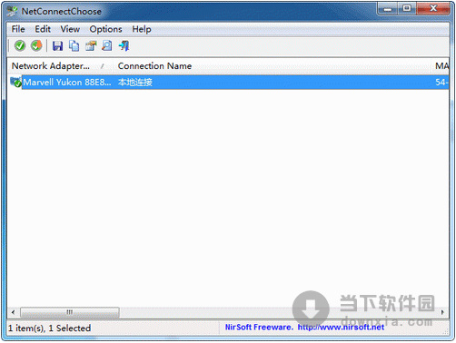The width and height of the screenshot is (456, 343).
Task: Sort by Network Adapter column header
Action: click(60, 66)
